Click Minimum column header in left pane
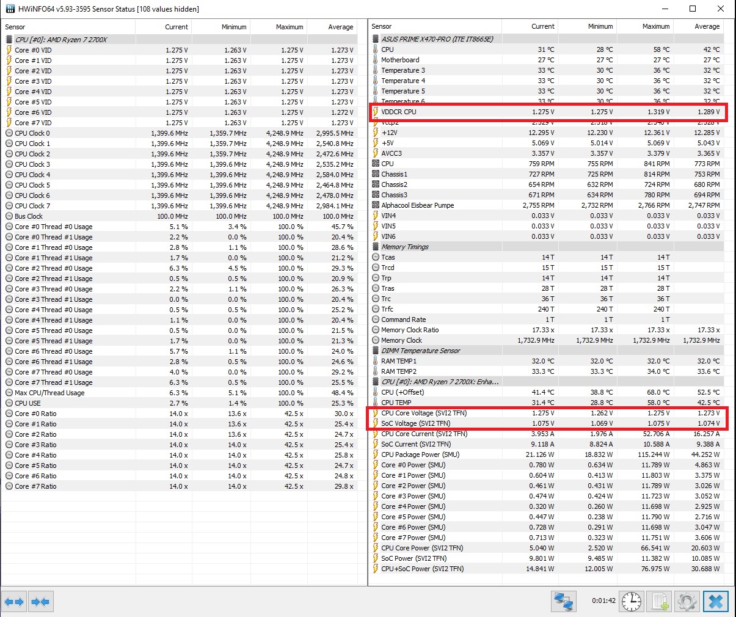The height and width of the screenshot is (617, 736). point(221,27)
